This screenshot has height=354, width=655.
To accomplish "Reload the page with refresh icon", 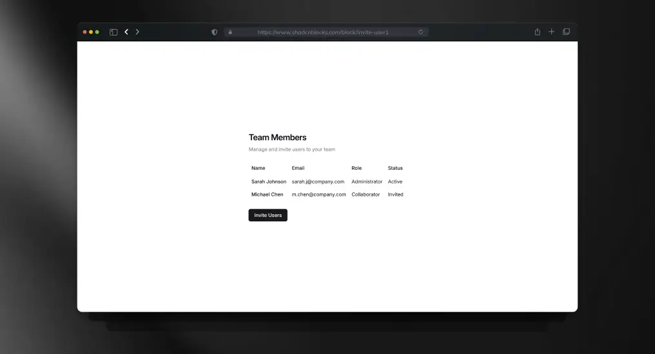I will 420,32.
